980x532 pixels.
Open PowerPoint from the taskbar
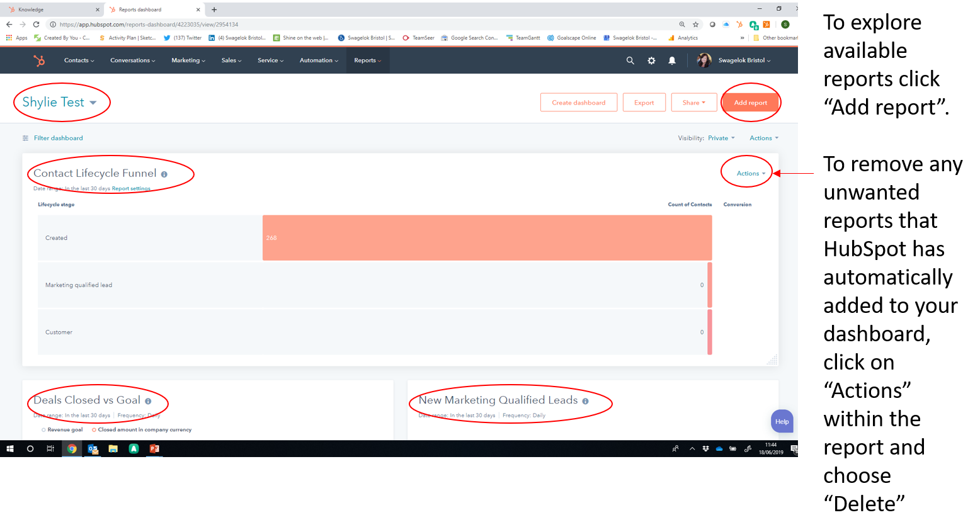(x=154, y=449)
